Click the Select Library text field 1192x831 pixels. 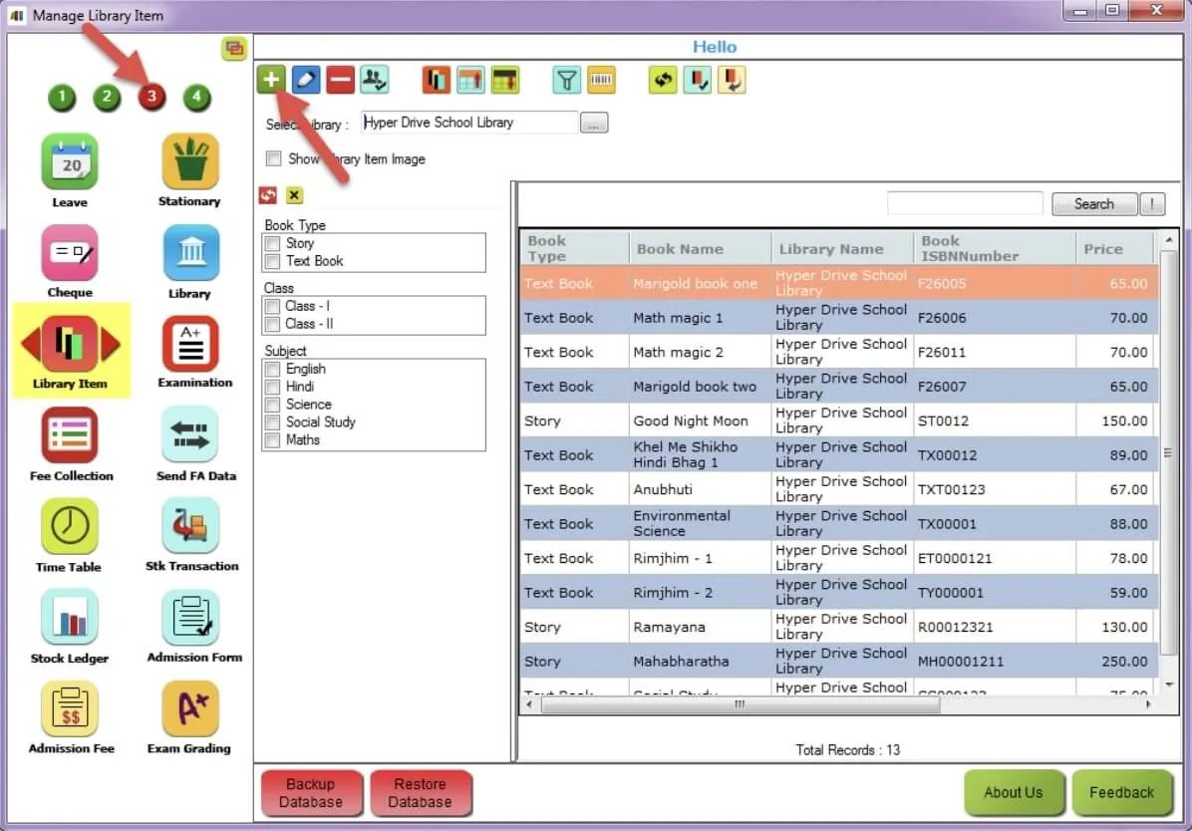pyautogui.click(x=469, y=123)
